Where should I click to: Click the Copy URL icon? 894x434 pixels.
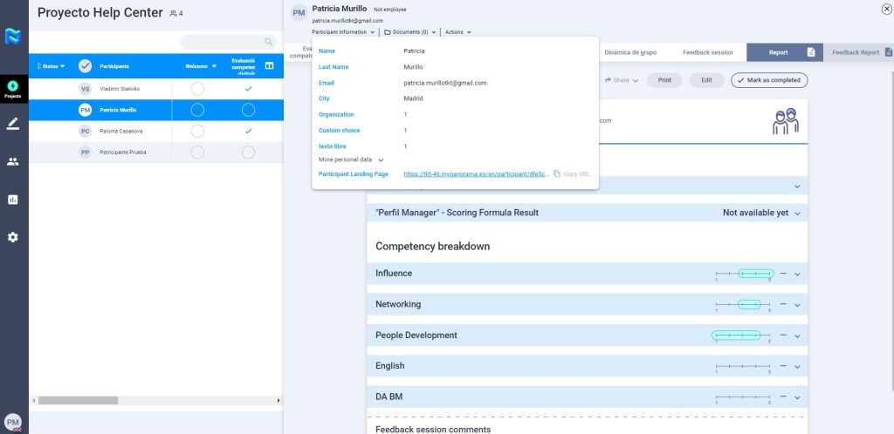click(557, 174)
